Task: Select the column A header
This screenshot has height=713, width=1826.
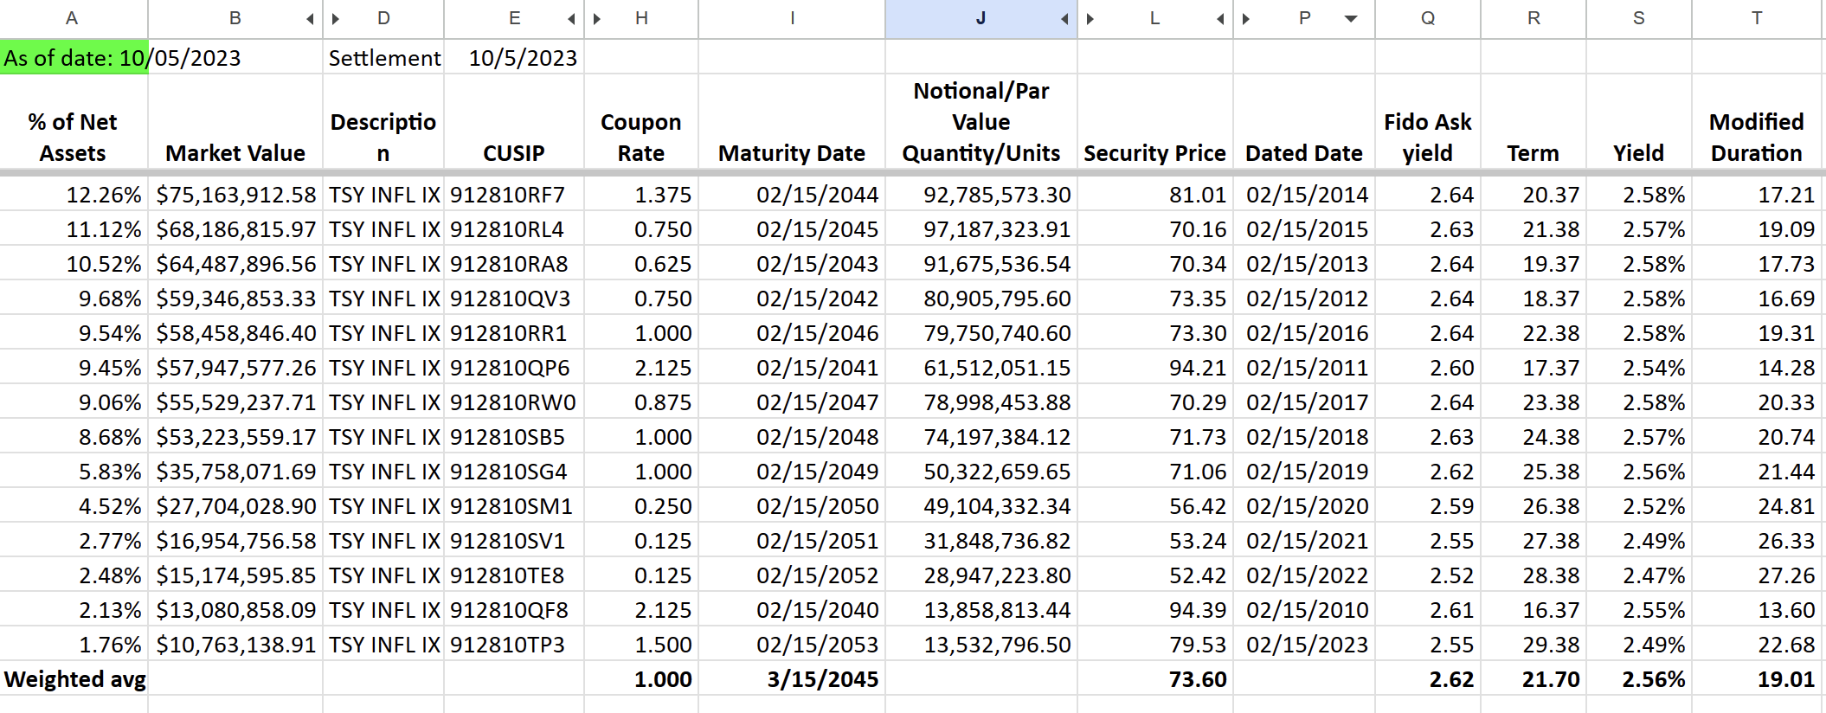Action: pyautogui.click(x=74, y=19)
